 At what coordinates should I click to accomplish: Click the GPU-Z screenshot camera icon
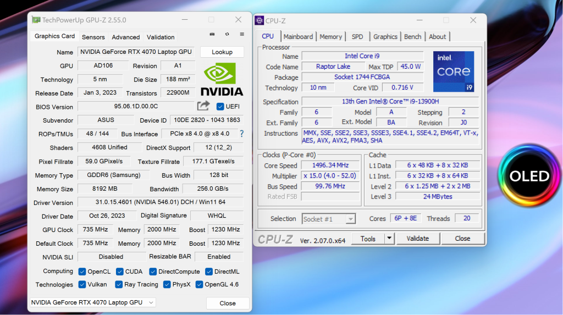pyautogui.click(x=212, y=34)
